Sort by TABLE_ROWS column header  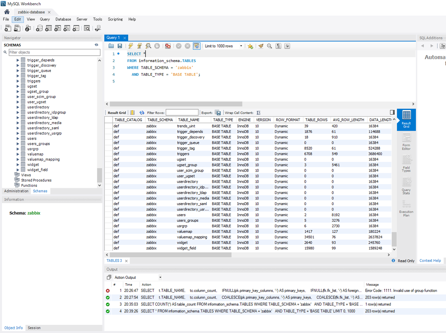(316, 120)
